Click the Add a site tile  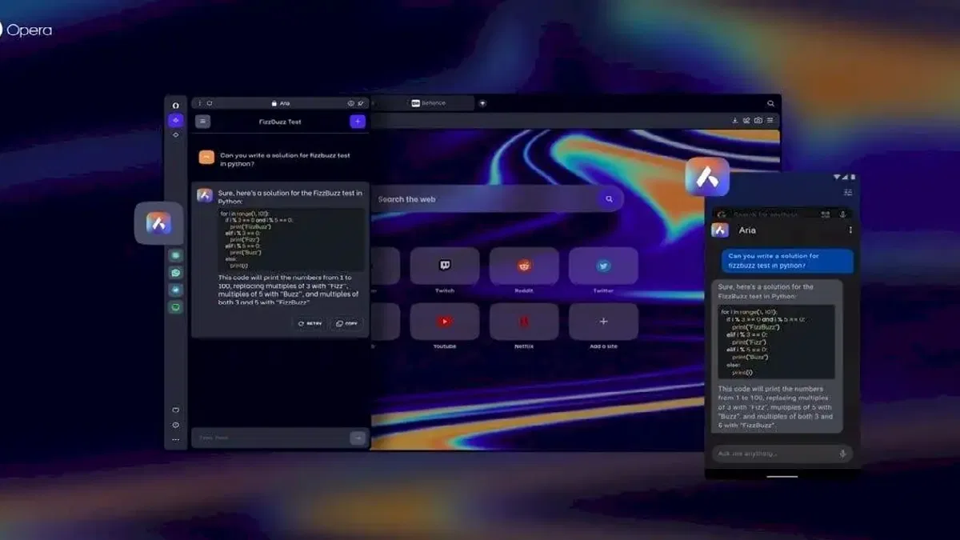pos(603,322)
